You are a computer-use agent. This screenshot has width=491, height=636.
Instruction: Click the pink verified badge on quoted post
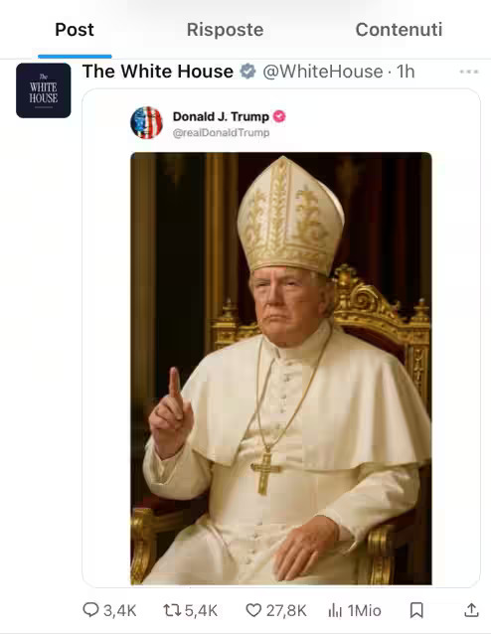(x=279, y=116)
